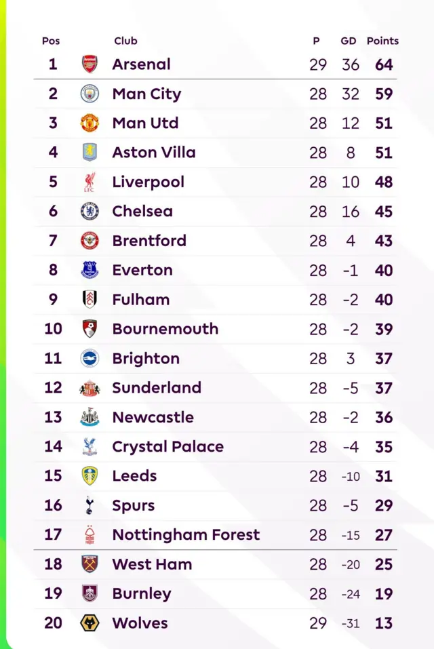
Task: Open the Bournemouth club name link
Action: click(165, 329)
